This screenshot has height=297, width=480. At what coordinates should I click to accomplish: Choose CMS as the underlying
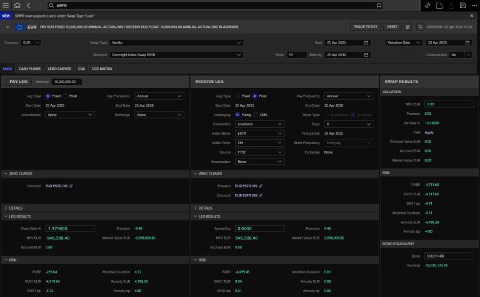tap(256, 115)
